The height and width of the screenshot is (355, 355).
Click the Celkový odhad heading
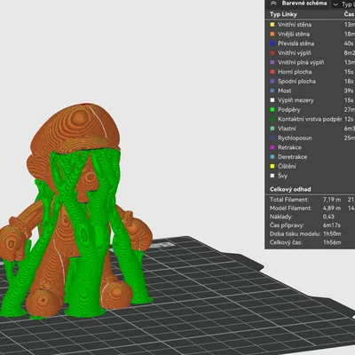[290, 189]
